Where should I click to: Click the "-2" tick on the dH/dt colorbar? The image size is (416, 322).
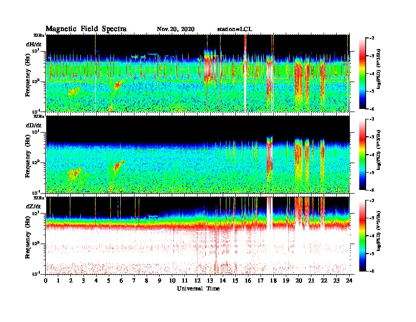pyautogui.click(x=372, y=38)
